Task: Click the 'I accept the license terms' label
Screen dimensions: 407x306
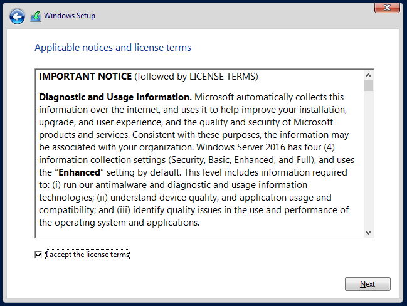Action: click(x=87, y=255)
